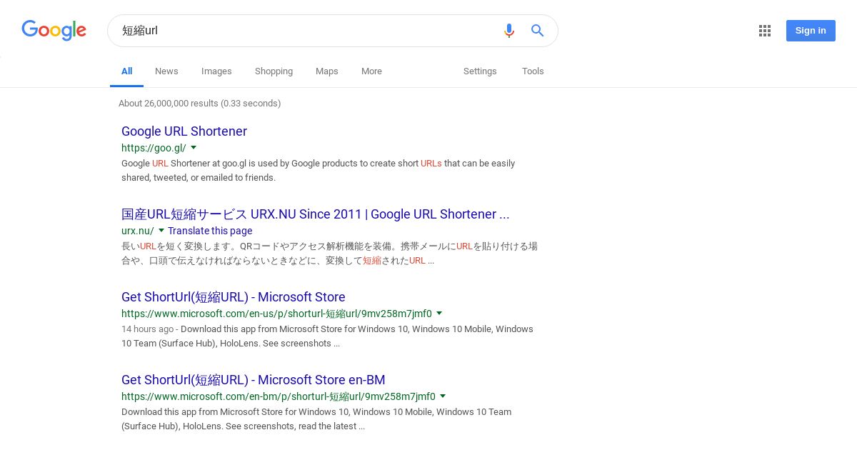Expand dropdown arrow next to https://goo.gl/

point(194,148)
